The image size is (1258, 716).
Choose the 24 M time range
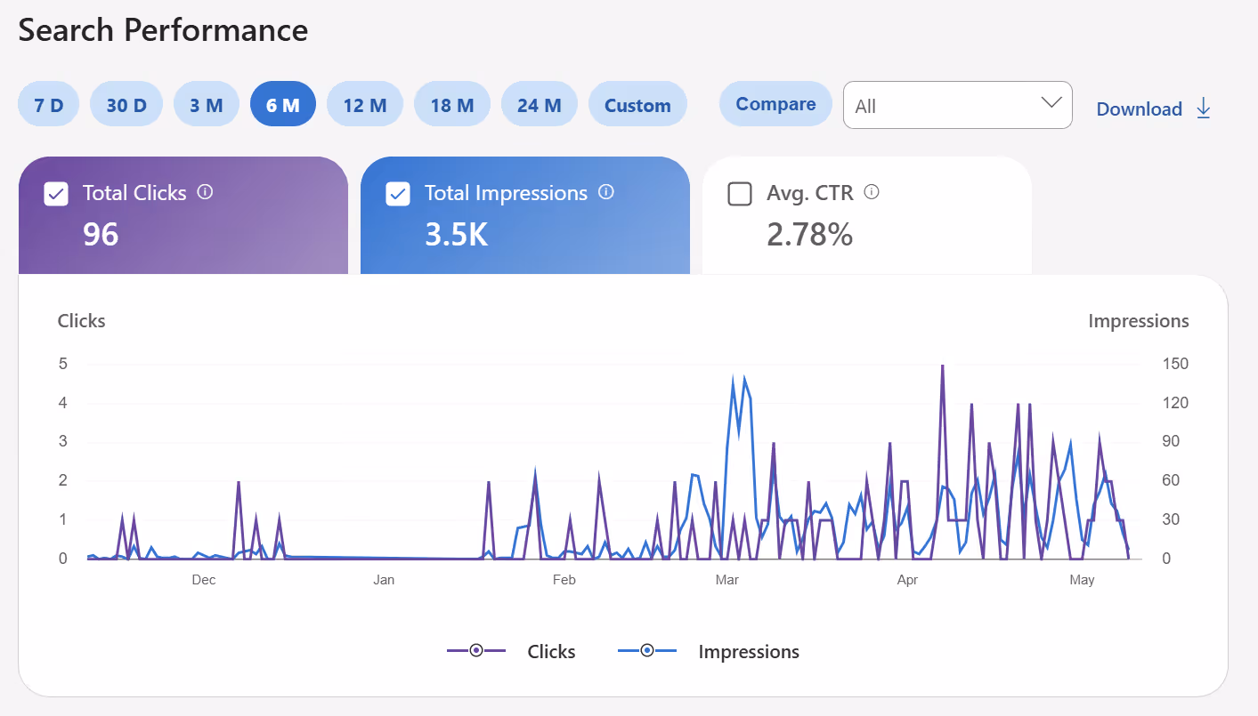pyautogui.click(x=540, y=105)
